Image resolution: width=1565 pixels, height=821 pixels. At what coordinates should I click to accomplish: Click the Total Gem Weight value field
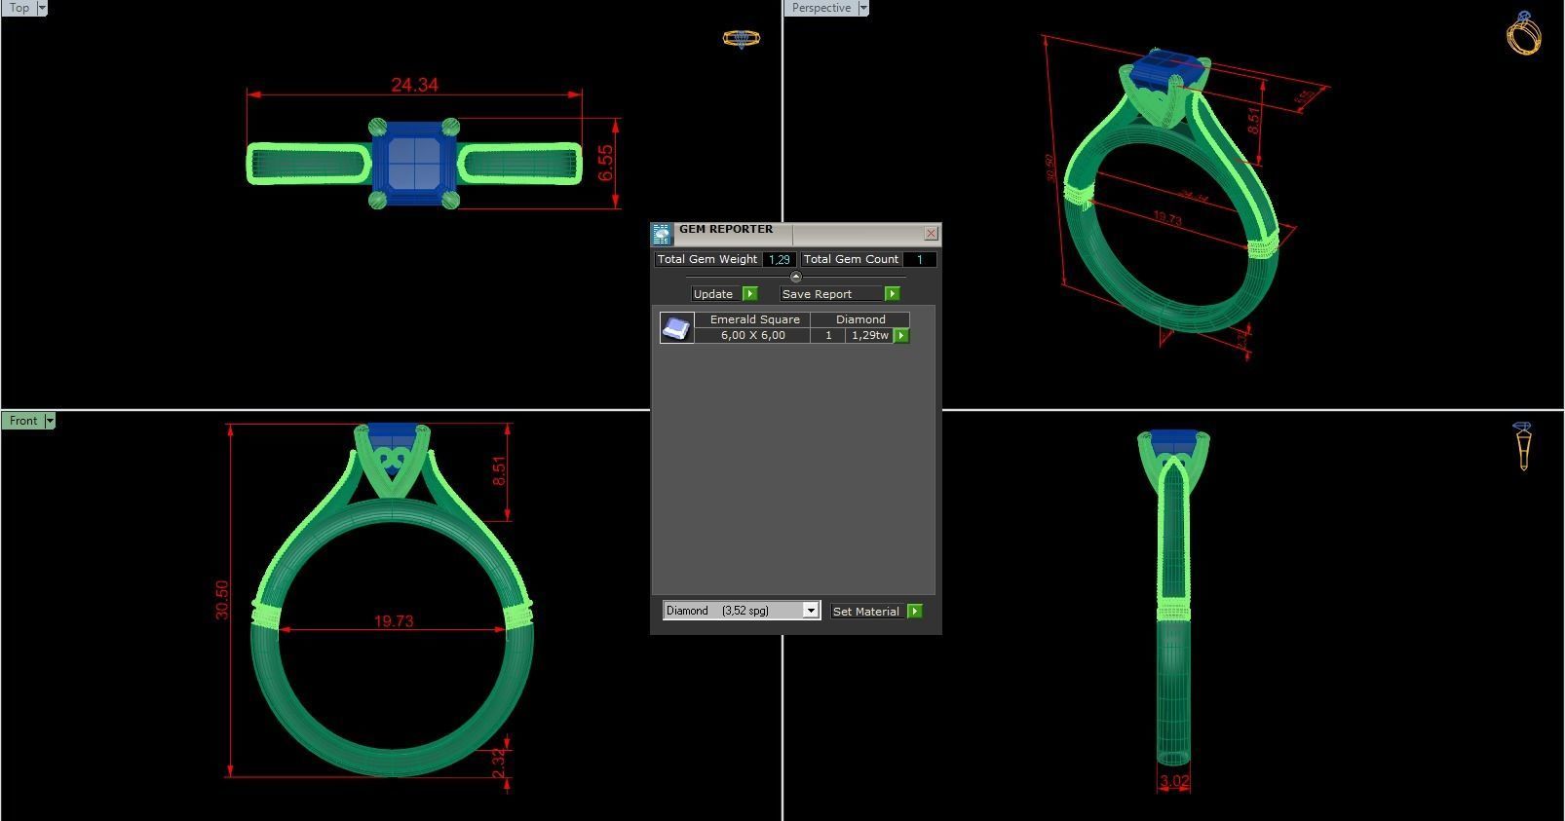779,260
